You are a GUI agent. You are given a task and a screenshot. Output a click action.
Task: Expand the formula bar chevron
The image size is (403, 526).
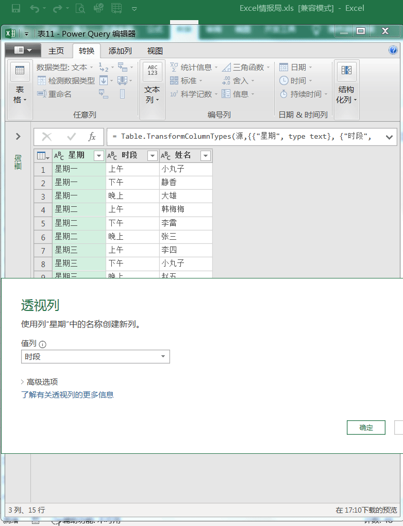coord(389,137)
